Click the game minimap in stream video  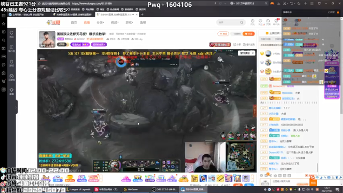[241, 157]
